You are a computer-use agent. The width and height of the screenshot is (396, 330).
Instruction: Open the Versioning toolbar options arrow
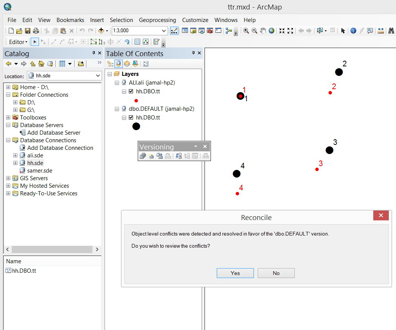196,146
